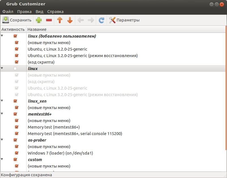Click the greyed right arrow toolbar icon
This screenshot has height=178, width=227.
[91, 20]
